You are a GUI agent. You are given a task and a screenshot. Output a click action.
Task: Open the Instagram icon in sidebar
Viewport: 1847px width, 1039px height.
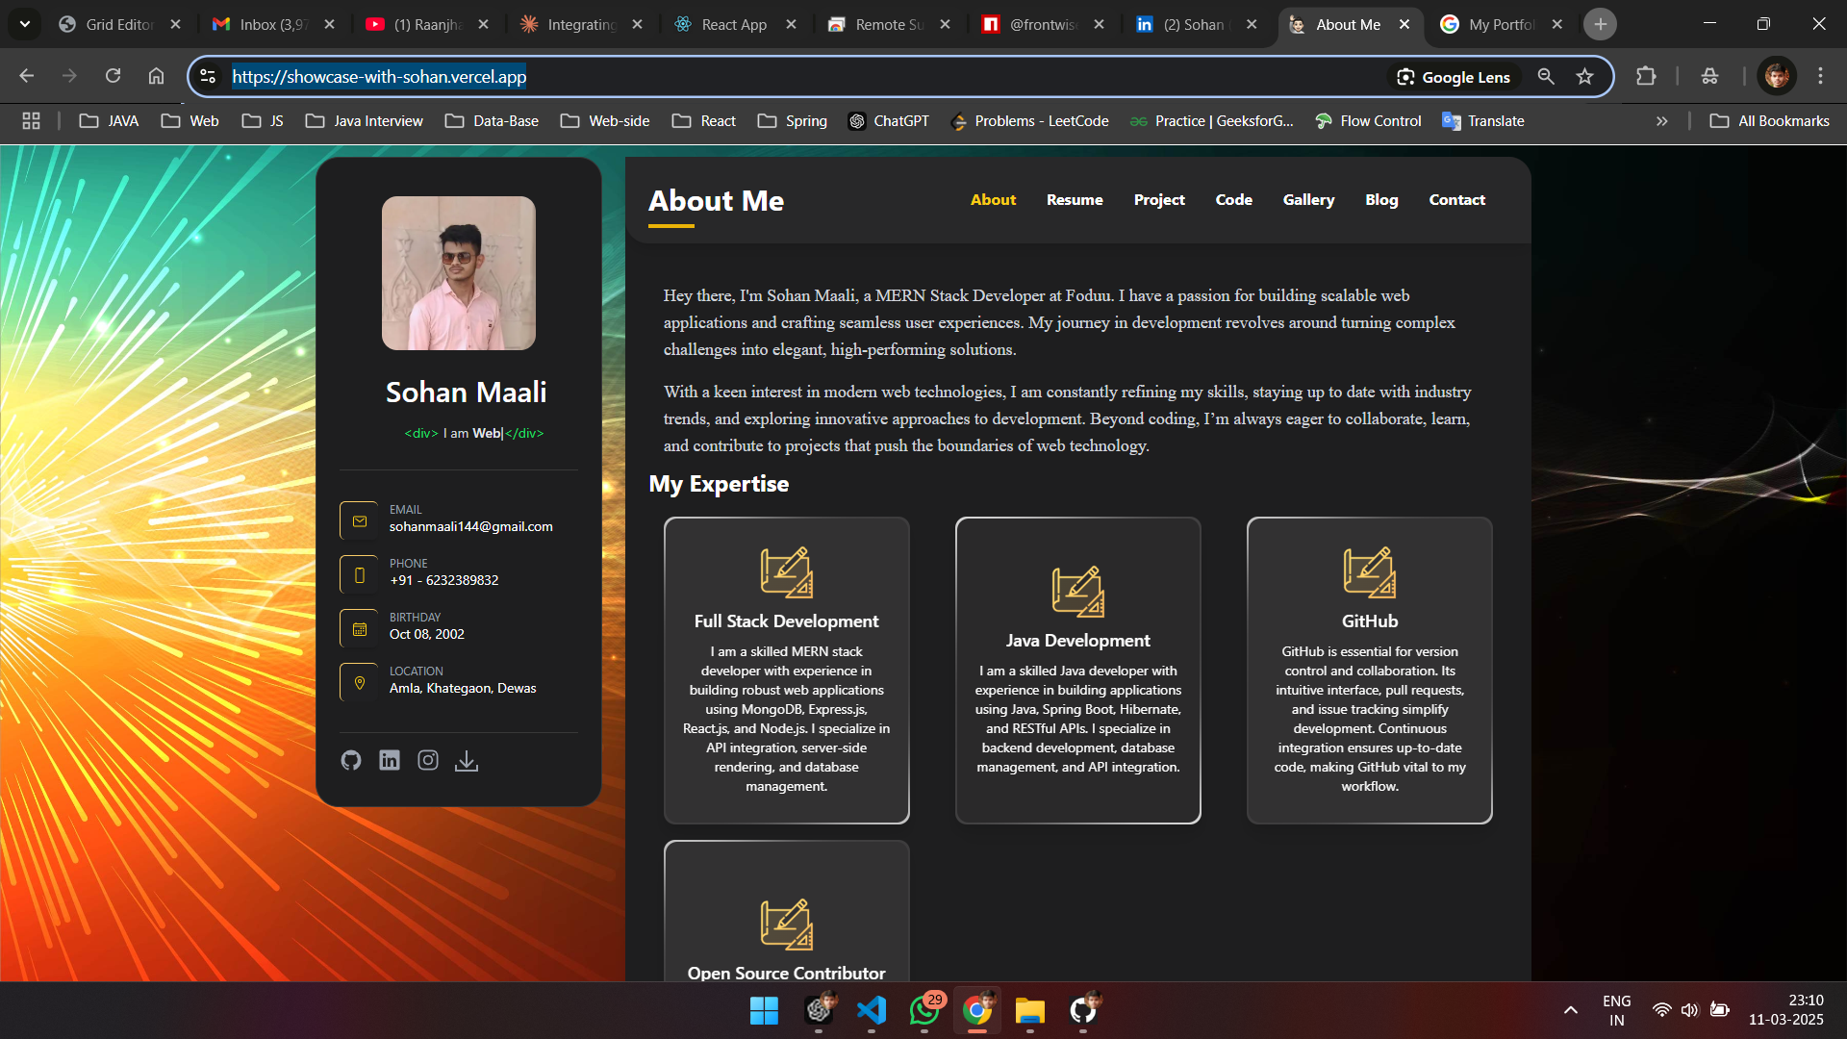coord(428,761)
